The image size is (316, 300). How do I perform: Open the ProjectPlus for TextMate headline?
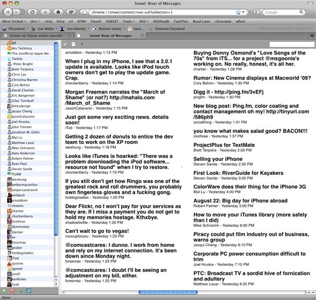(x=224, y=145)
